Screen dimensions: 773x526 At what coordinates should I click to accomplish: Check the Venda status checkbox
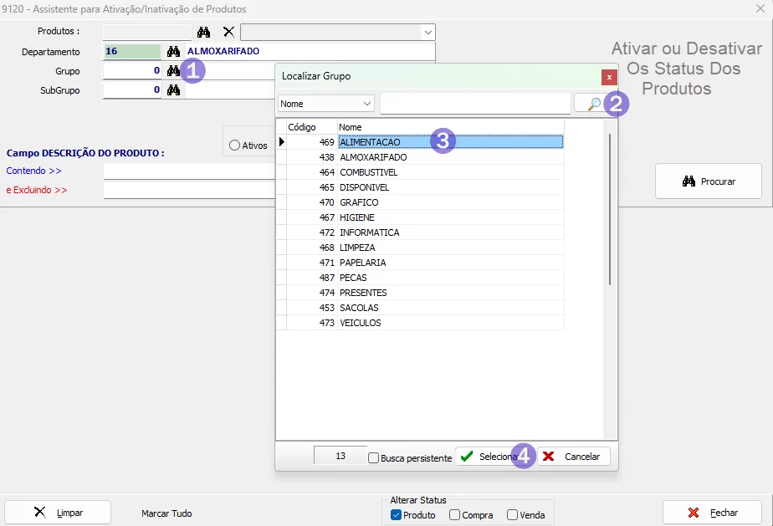point(512,515)
